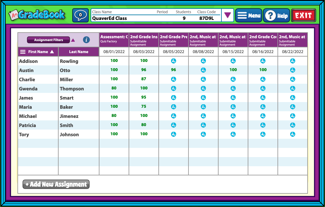325x207 pixels.
Task: Open the 2nd Grade Pre assignment header
Action: 174,40
